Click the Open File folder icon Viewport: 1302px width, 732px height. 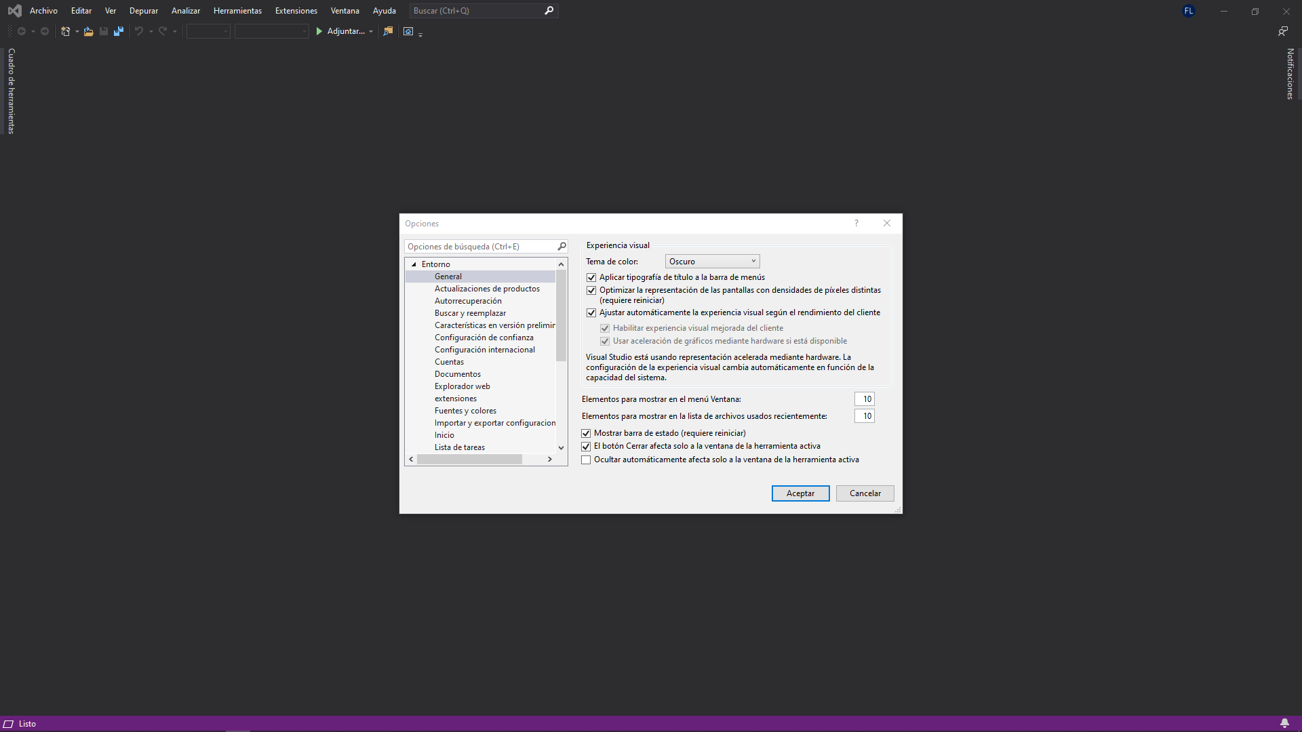click(x=88, y=31)
